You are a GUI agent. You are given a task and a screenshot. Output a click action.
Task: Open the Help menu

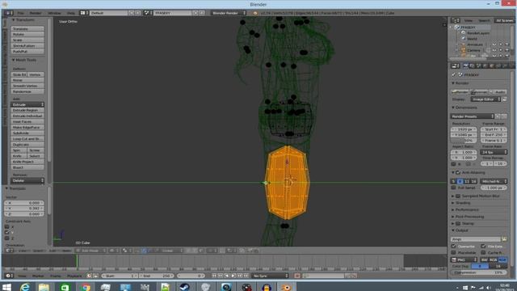click(x=71, y=13)
